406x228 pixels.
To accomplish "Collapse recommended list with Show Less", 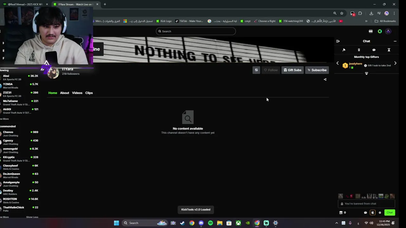I will tap(32, 217).
